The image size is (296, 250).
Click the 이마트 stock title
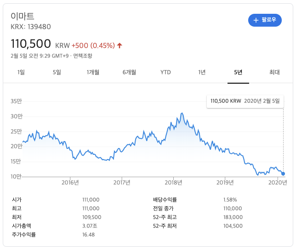tap(22, 16)
